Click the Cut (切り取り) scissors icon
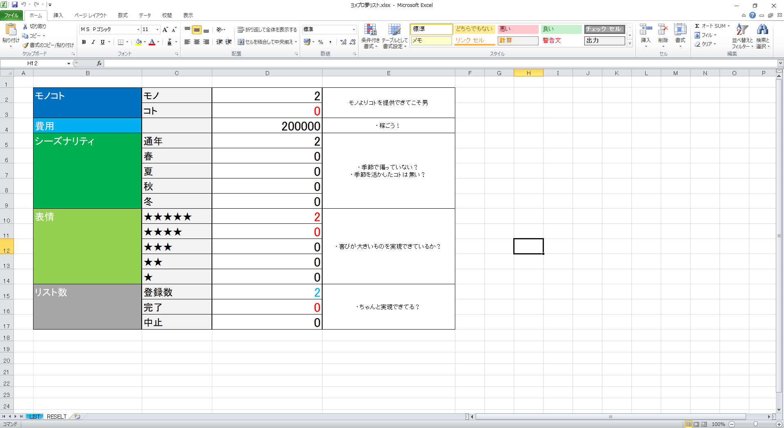Image resolution: width=784 pixels, height=428 pixels. click(x=25, y=26)
